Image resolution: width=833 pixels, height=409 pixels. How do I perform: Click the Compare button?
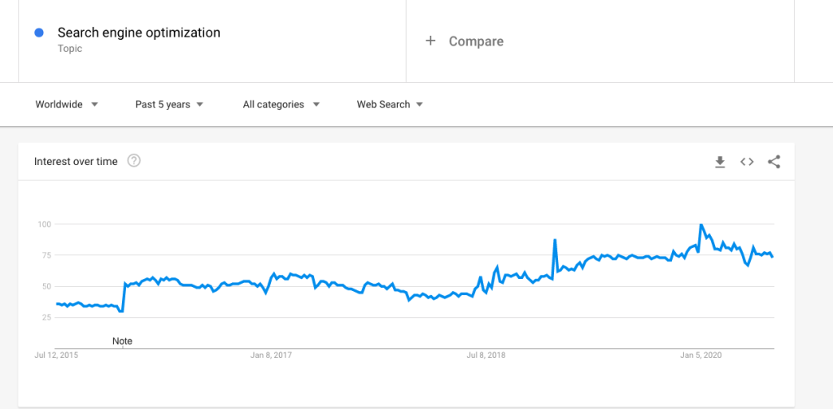point(464,41)
